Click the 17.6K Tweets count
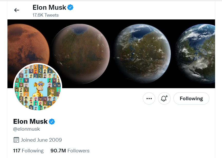This screenshot has height=158, width=222. coord(45,15)
